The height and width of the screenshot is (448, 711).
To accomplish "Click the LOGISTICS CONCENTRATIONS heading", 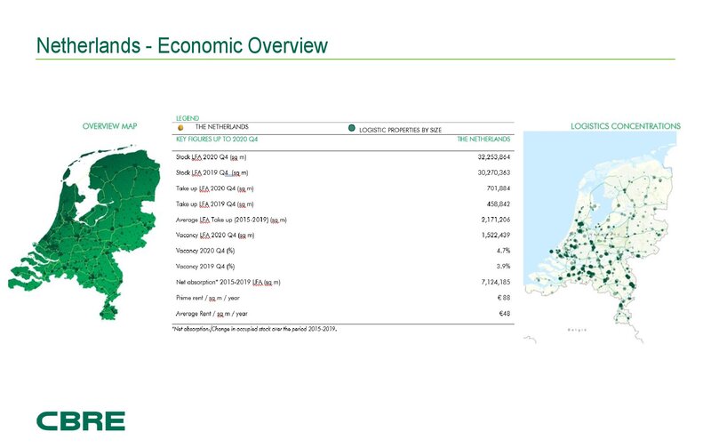I will pos(625,126).
